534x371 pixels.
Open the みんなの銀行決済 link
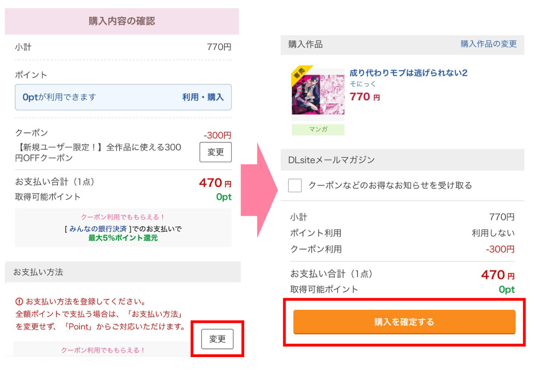(99, 229)
